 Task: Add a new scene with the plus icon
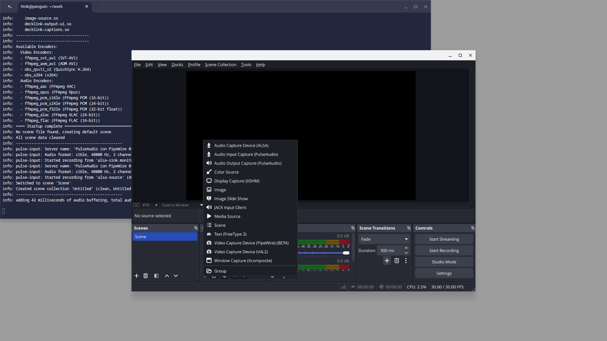tap(137, 276)
